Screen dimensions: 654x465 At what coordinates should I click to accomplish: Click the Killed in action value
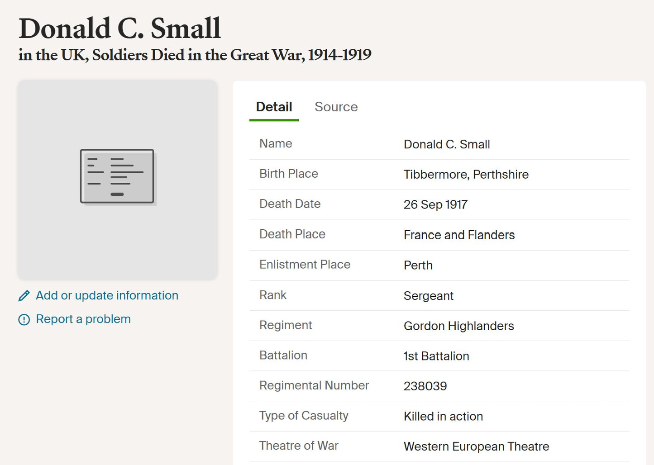tap(443, 416)
